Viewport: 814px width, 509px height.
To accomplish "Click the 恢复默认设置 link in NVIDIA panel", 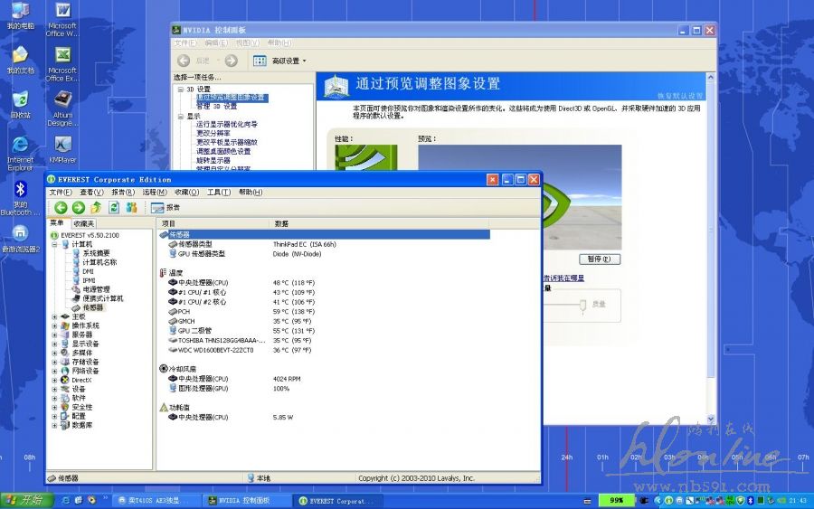I will 679,95.
